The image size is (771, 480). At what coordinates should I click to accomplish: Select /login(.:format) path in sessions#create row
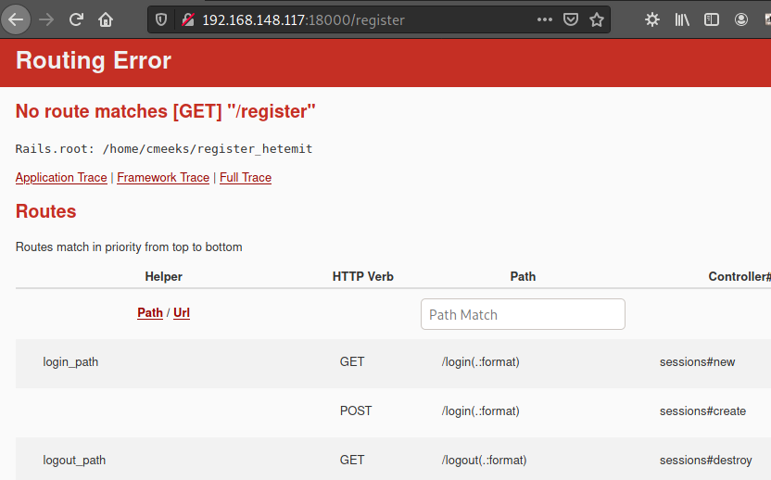(480, 411)
